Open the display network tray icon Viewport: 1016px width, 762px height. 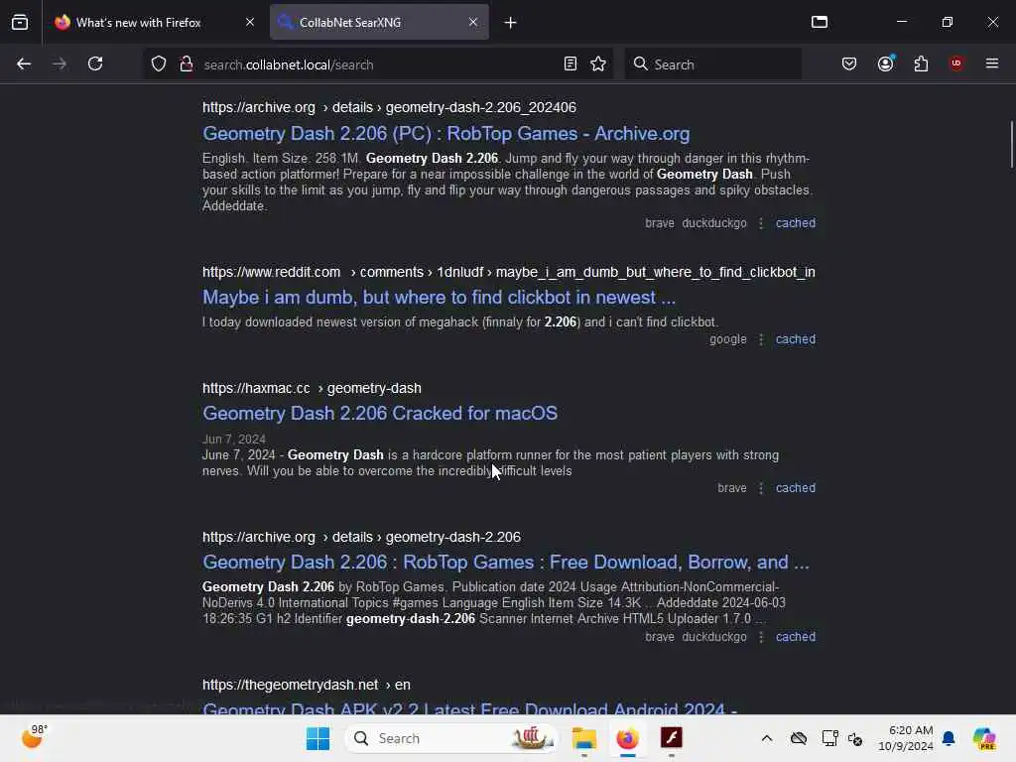[x=829, y=738]
